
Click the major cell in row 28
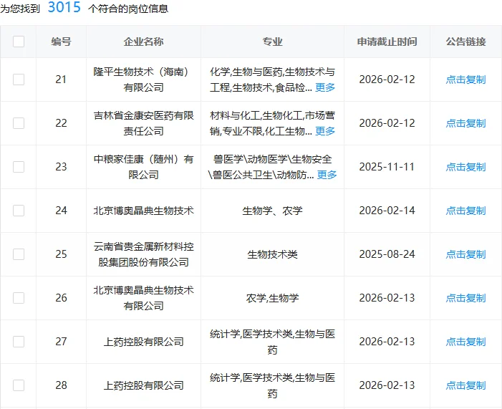coord(272,385)
